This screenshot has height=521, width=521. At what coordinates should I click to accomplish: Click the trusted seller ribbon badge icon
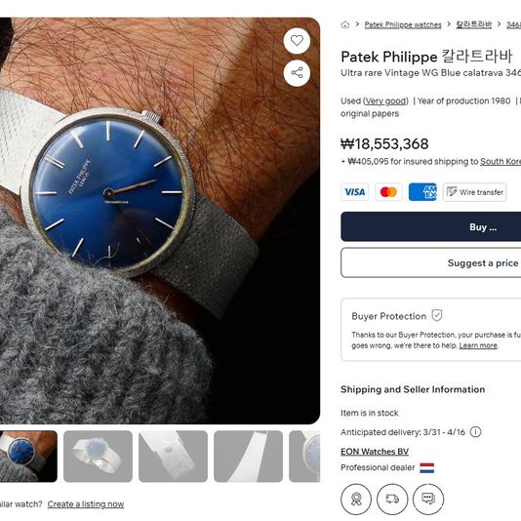click(356, 499)
